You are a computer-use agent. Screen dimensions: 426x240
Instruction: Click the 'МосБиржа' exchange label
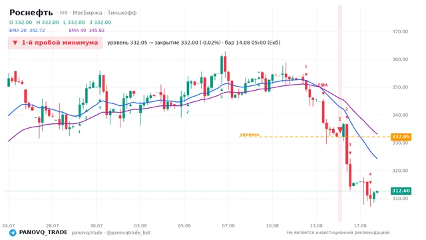[x=87, y=13]
